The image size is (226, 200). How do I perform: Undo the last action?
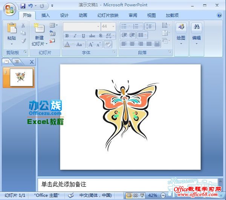click(30, 6)
